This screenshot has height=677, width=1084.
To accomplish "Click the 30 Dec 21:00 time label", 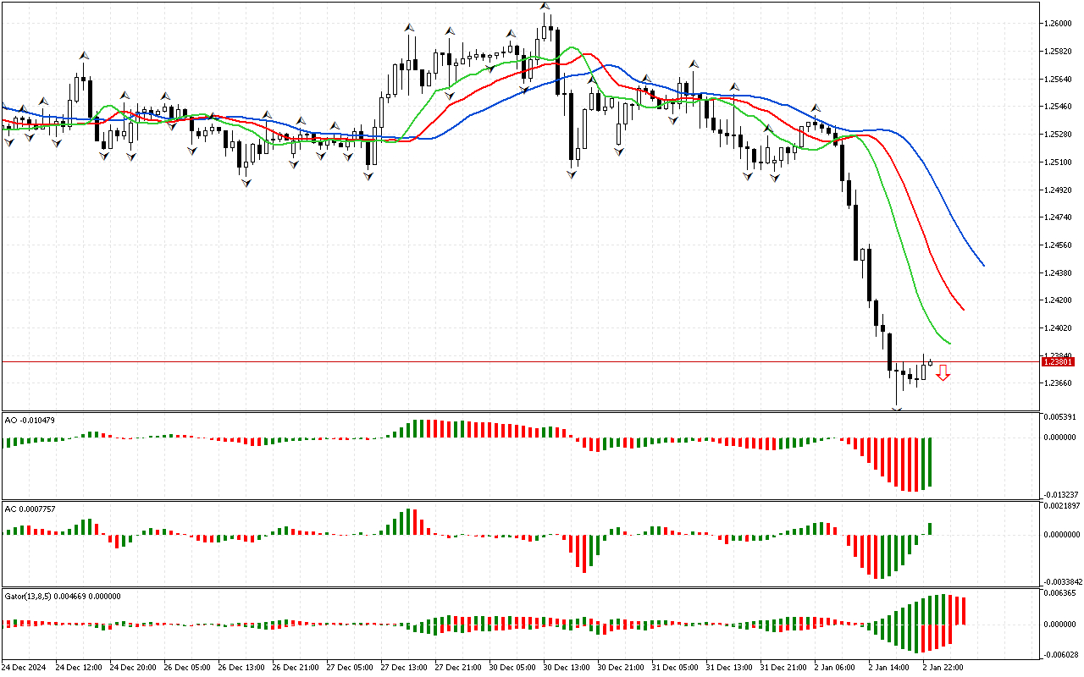I will (x=621, y=668).
